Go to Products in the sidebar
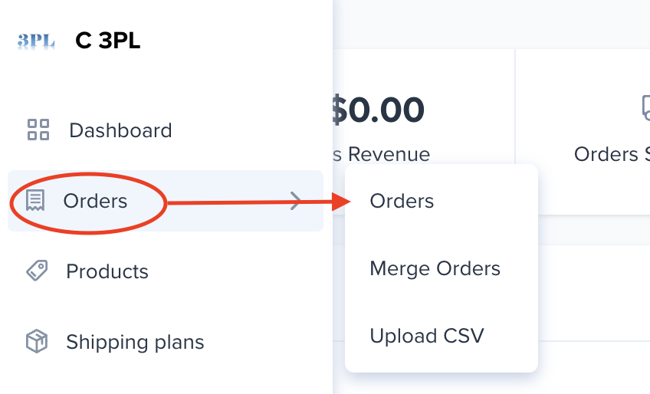 (x=107, y=271)
